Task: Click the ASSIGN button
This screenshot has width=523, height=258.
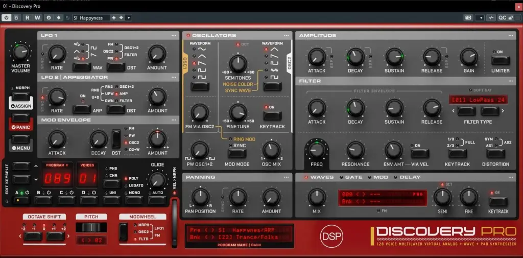Action: [x=21, y=106]
